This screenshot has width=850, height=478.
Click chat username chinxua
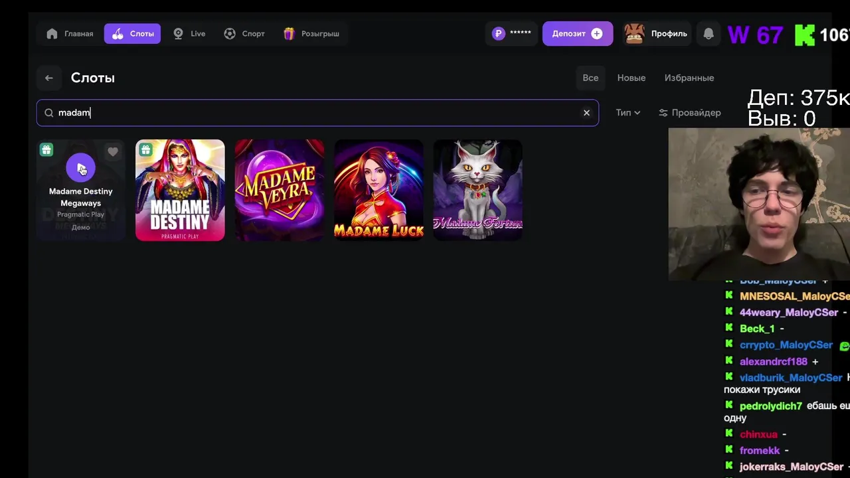click(x=758, y=434)
